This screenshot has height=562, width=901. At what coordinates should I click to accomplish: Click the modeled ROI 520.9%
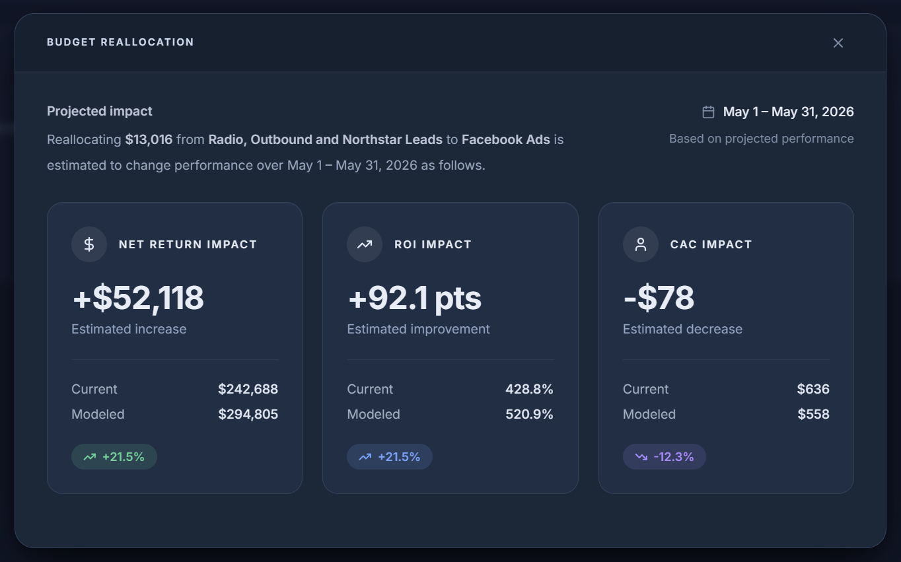(x=529, y=414)
